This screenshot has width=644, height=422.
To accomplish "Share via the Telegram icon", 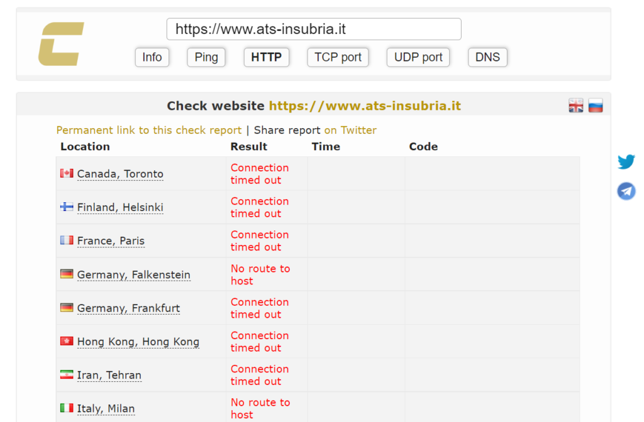I will pyautogui.click(x=626, y=191).
